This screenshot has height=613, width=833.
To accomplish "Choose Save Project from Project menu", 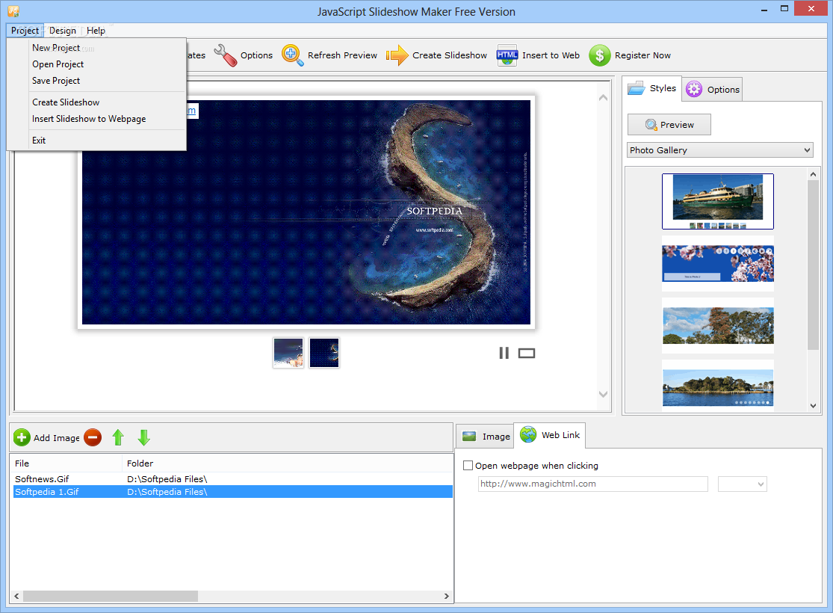I will click(56, 81).
